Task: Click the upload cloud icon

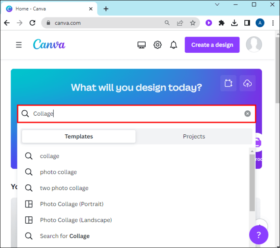Action: coord(248,83)
